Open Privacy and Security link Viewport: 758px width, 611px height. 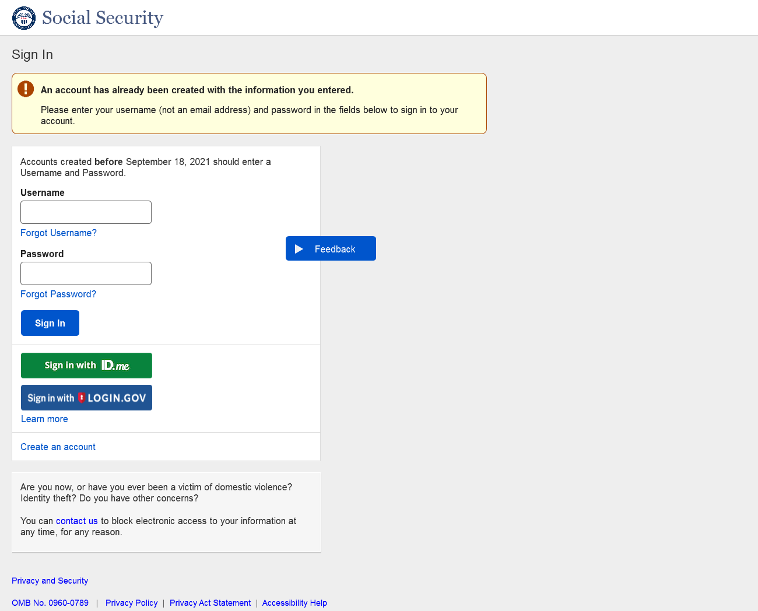pos(50,581)
